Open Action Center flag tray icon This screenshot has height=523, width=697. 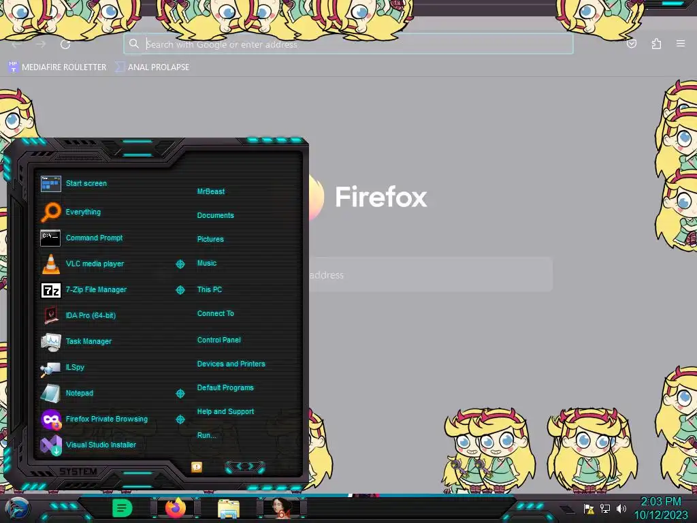(x=589, y=508)
